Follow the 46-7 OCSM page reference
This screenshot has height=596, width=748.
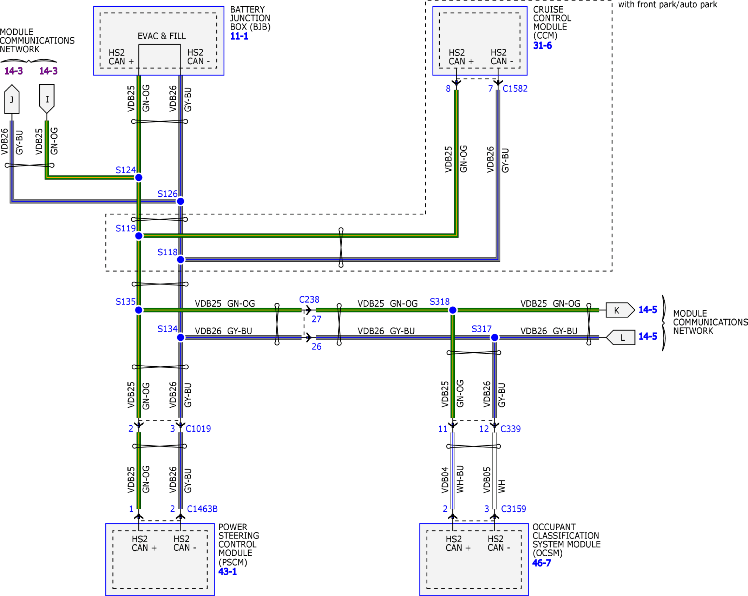[x=542, y=563]
